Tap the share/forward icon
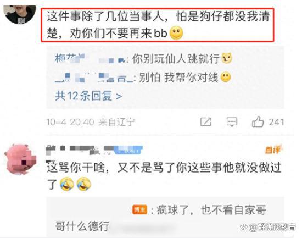The width and height of the screenshot is (302, 238). point(205,122)
